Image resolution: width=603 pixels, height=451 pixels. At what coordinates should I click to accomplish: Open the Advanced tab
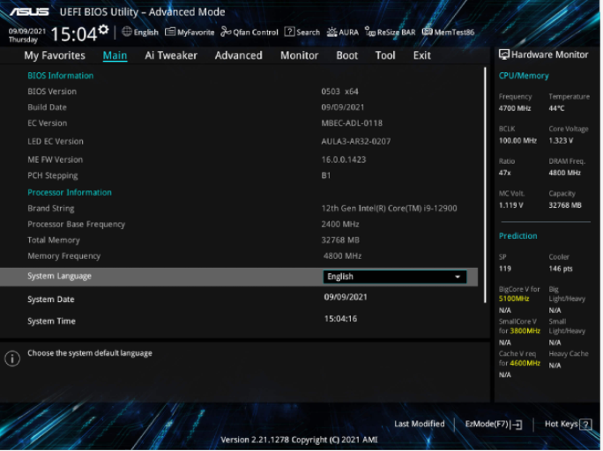(x=239, y=55)
